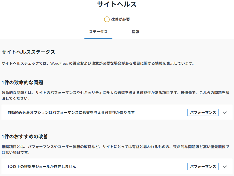The image size is (234, 176).
Task: Click the yellow circular site status indicator
Action: pyautogui.click(x=107, y=20)
